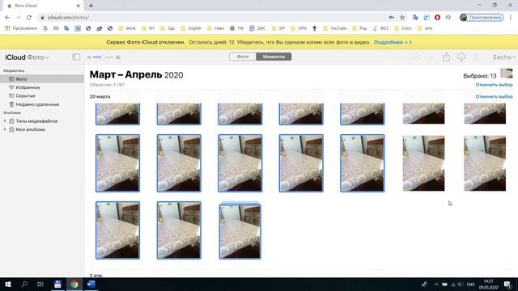Bookmark this page with star icon
The image size is (518, 291).
point(402,18)
